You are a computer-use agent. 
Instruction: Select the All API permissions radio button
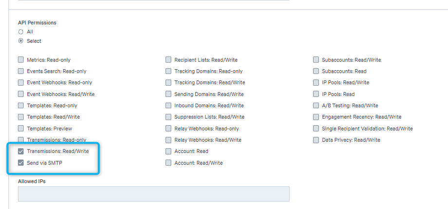(21, 32)
